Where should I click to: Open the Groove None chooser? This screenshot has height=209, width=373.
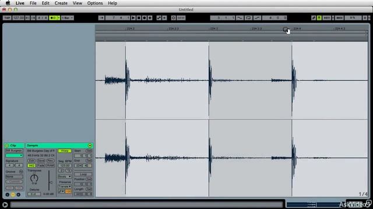(x=14, y=176)
